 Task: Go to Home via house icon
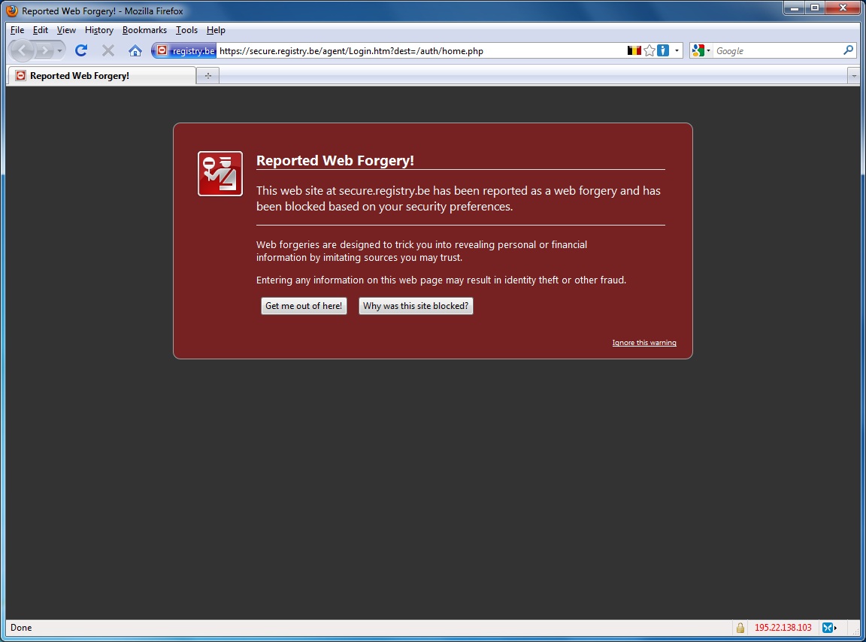tap(135, 50)
